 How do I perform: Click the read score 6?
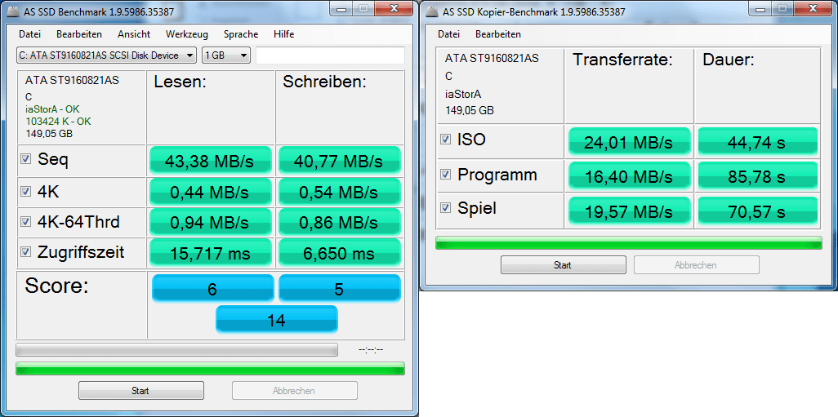click(212, 289)
